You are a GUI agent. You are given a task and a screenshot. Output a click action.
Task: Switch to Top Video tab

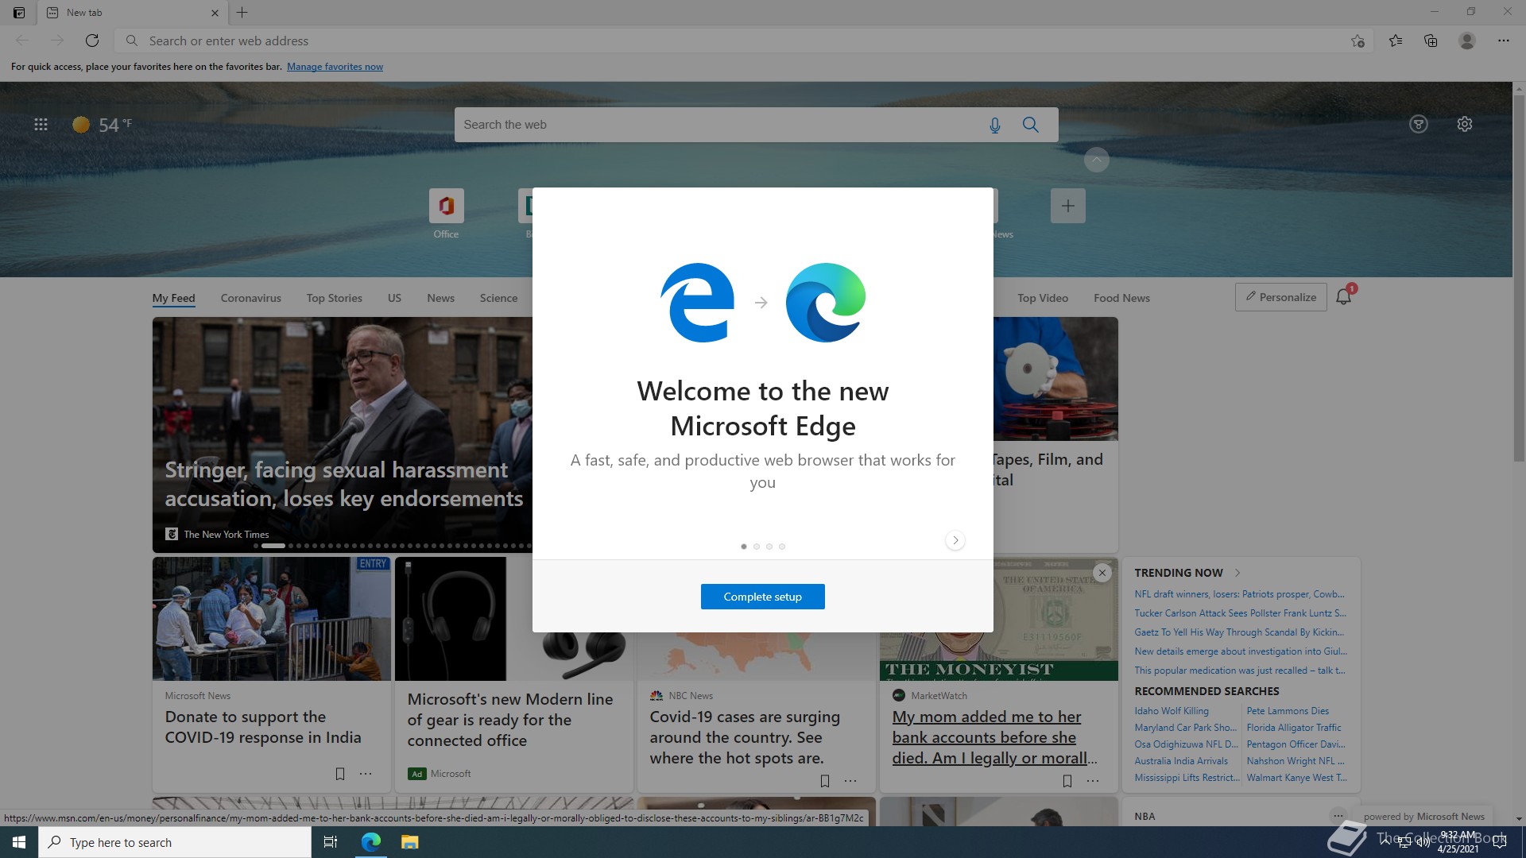(1043, 298)
